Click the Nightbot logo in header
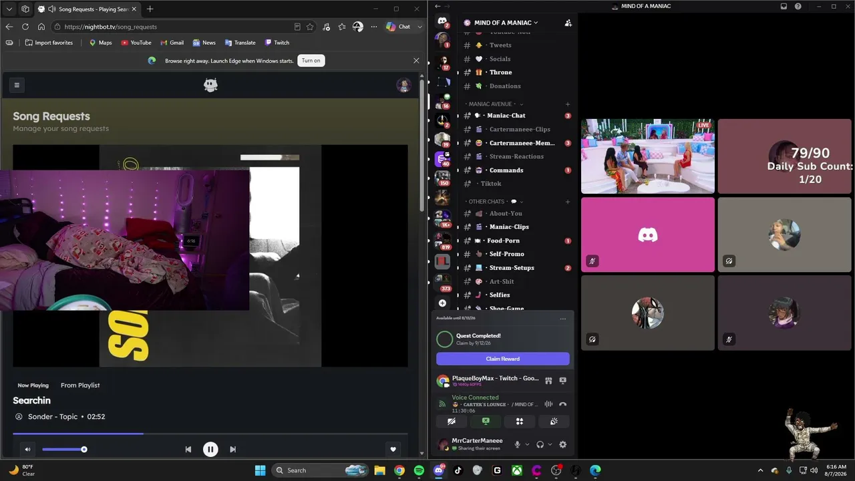Viewport: 855px width, 481px height. tap(210, 85)
